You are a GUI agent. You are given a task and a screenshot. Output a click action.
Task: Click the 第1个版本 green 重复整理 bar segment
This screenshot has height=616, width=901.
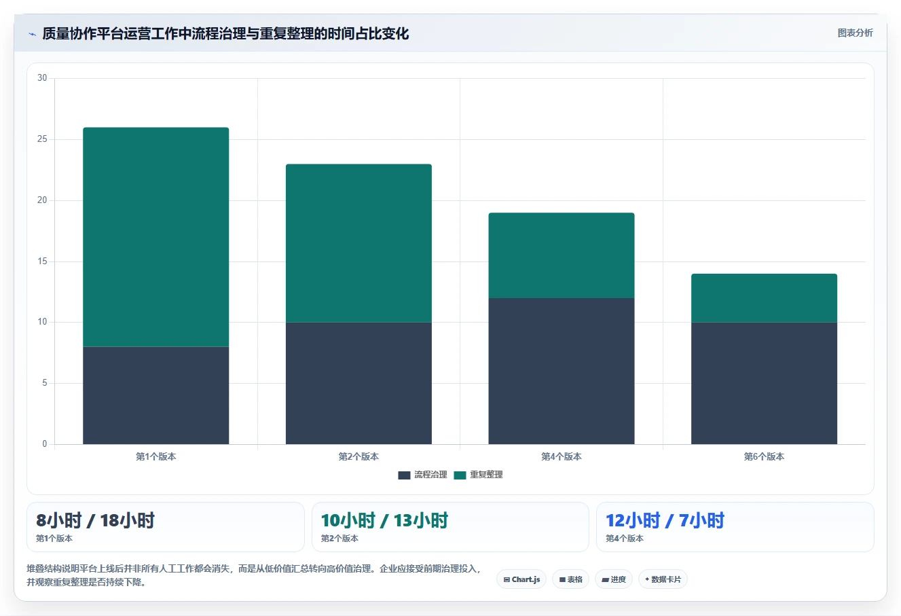155,237
